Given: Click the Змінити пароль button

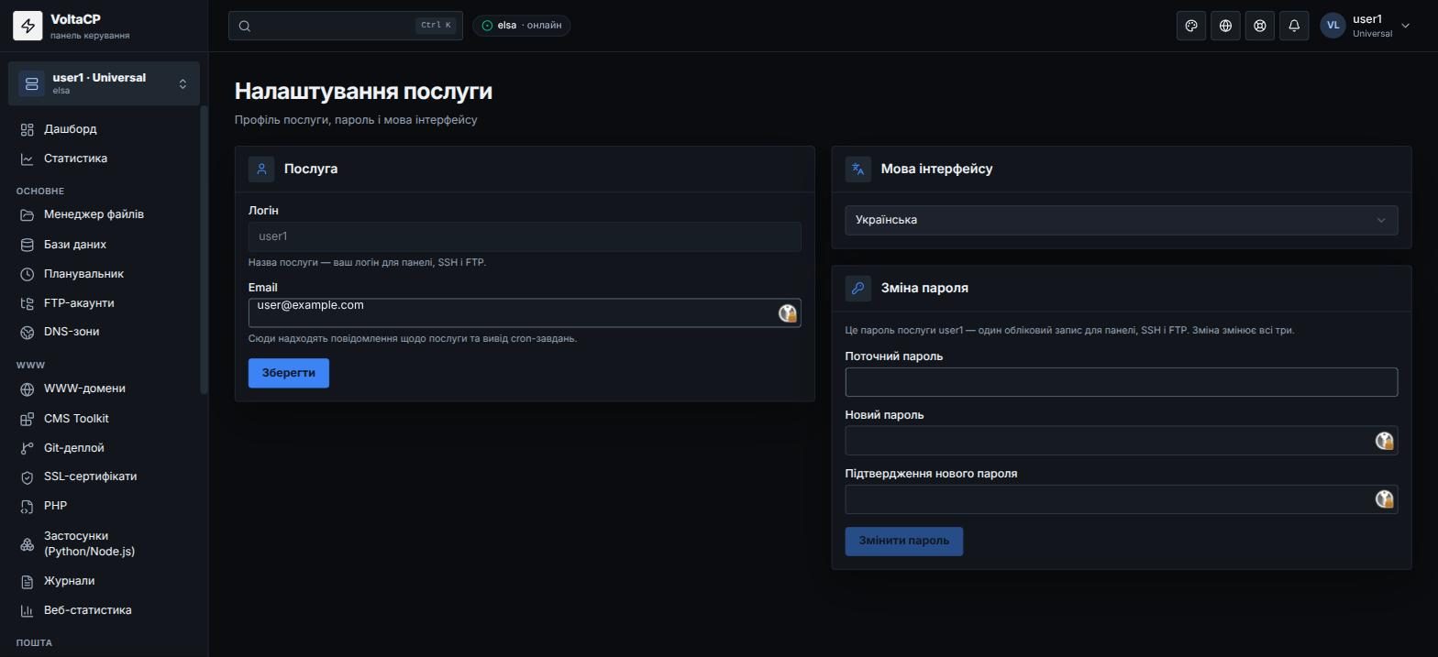Looking at the screenshot, I should coord(903,541).
